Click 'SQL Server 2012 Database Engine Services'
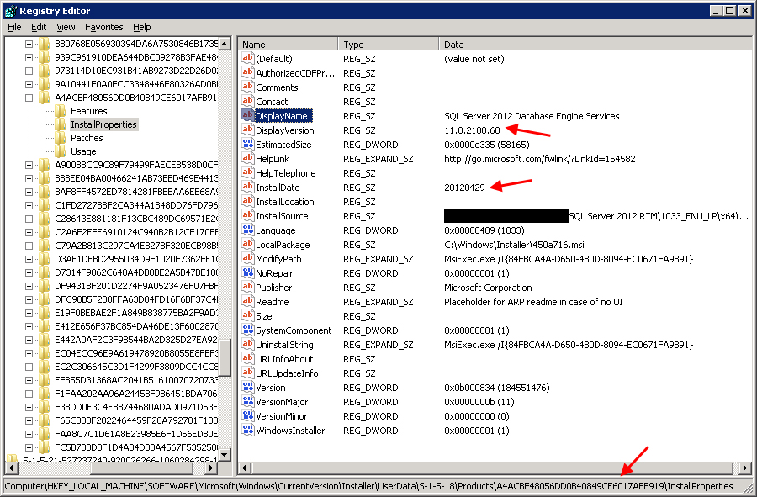The width and height of the screenshot is (757, 497). tap(532, 116)
